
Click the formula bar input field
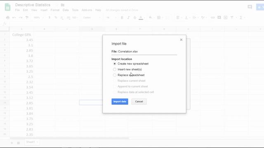coord(137,24)
